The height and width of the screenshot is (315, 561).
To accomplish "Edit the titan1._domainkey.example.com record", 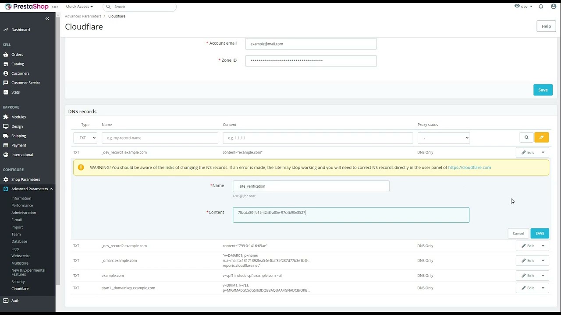I will (x=527, y=288).
